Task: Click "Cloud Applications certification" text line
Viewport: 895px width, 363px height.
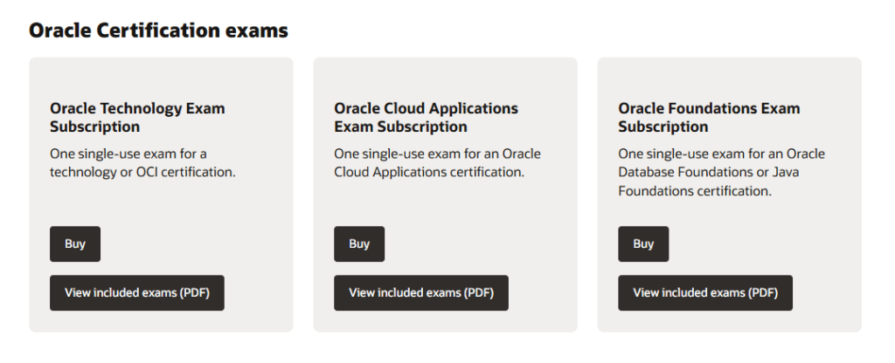Action: 428,173
